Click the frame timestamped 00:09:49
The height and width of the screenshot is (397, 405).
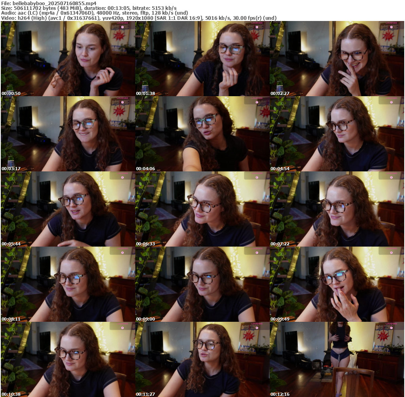[337, 284]
